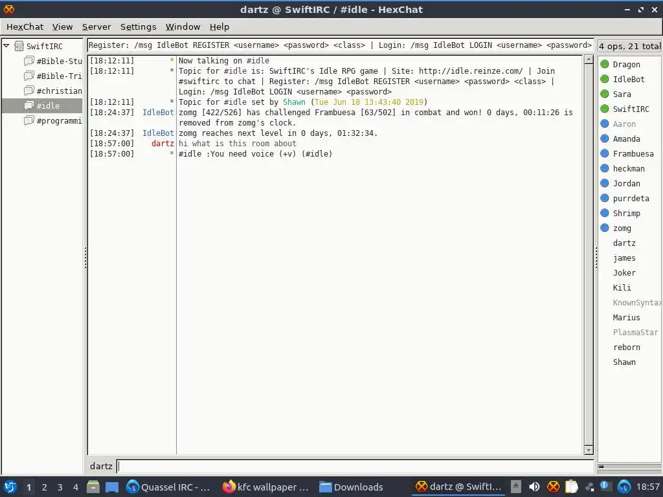
Task: Select the #idle channel
Action: coord(42,105)
